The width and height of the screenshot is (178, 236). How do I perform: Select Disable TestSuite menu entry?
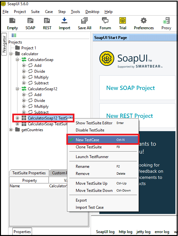(103, 130)
